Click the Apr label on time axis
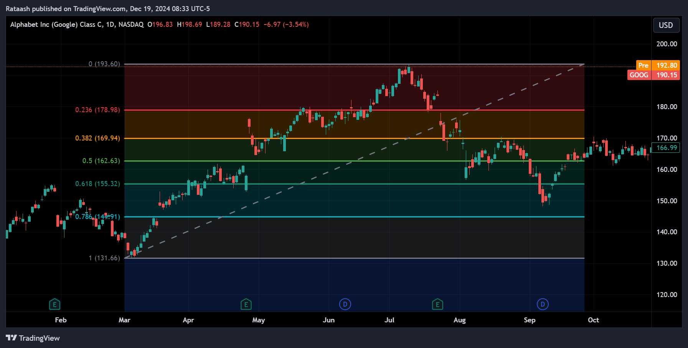688x348 pixels. pos(188,320)
